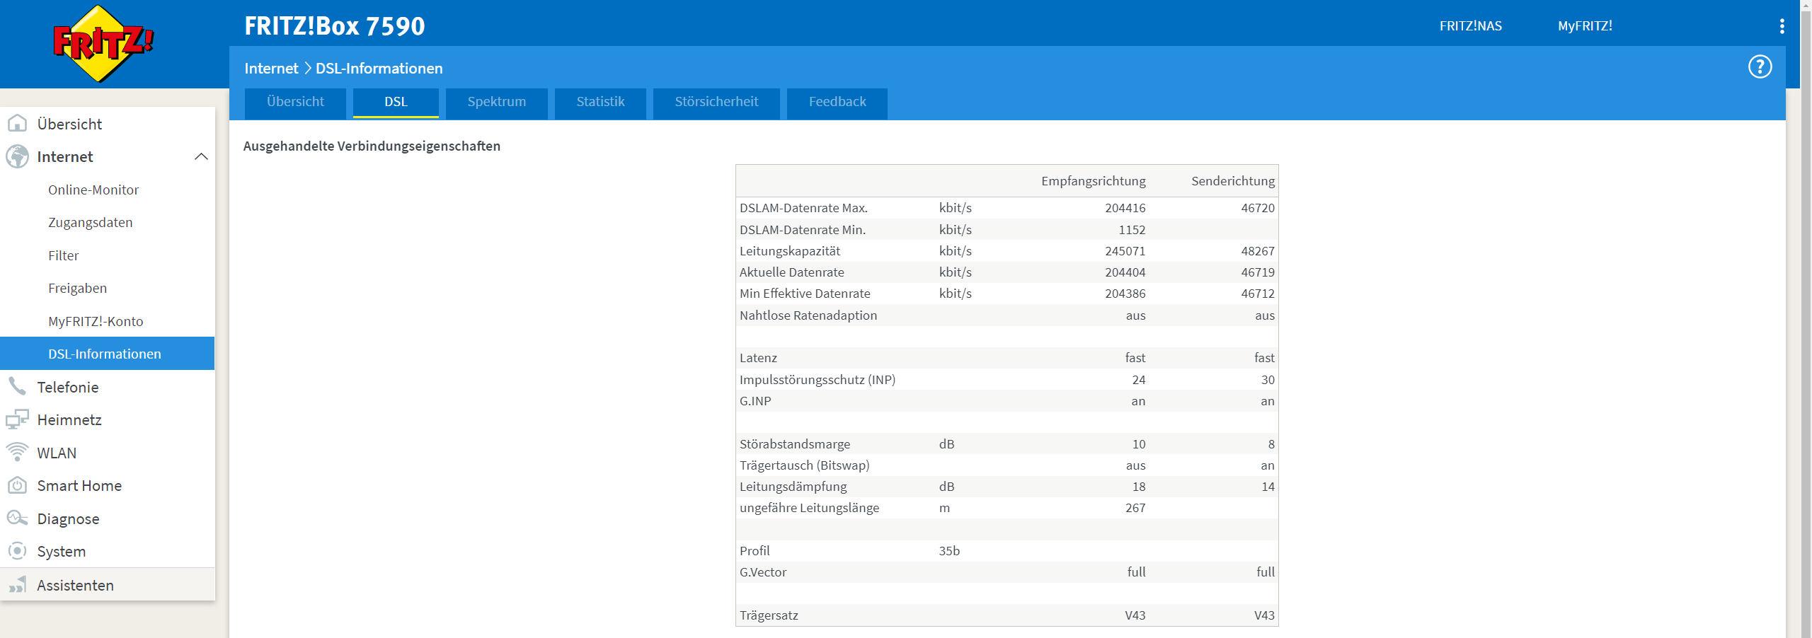Open Zugangsdaten in the sidebar
The image size is (1812, 638).
pyautogui.click(x=91, y=223)
